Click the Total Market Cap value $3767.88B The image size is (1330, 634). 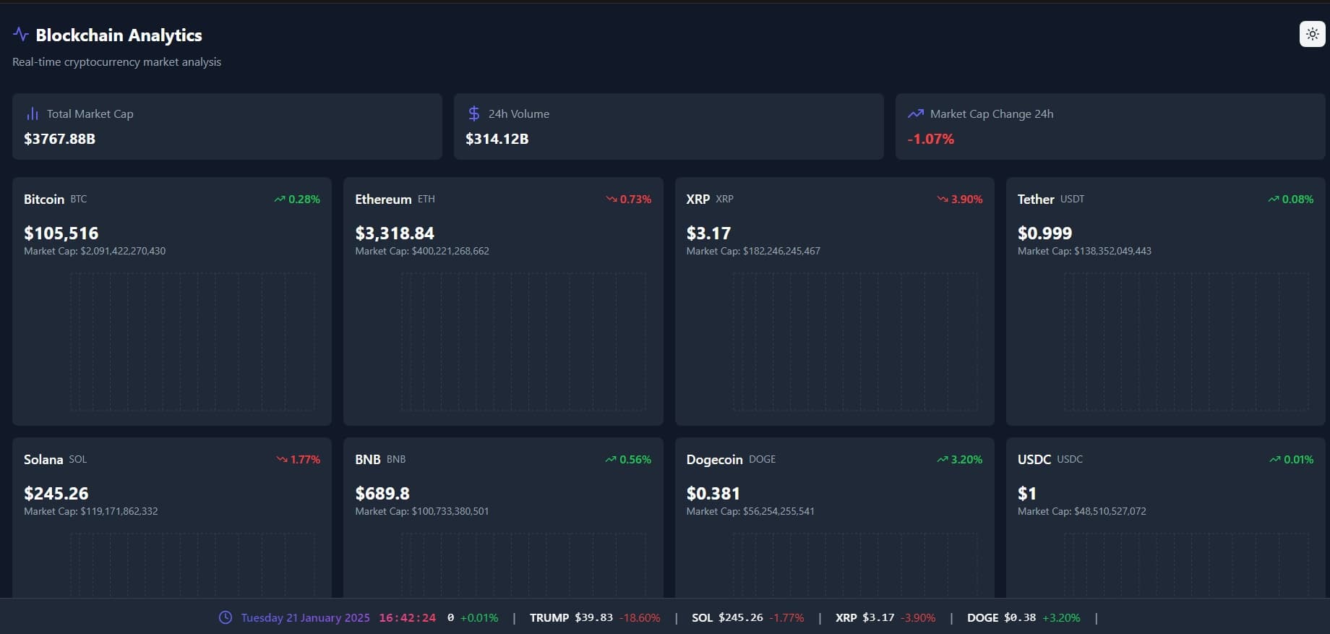click(59, 139)
